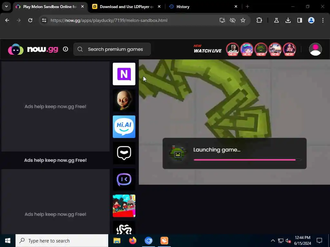The width and height of the screenshot is (330, 247).
Task: Reload the current page
Action: pos(30,20)
